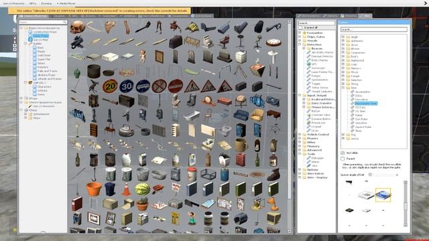Spawn the yellow armchair prop
This screenshot has height=241, width=429.
coord(257,115)
